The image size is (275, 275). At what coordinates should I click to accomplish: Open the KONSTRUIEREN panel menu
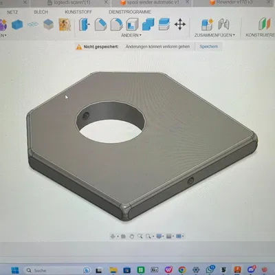click(x=260, y=35)
